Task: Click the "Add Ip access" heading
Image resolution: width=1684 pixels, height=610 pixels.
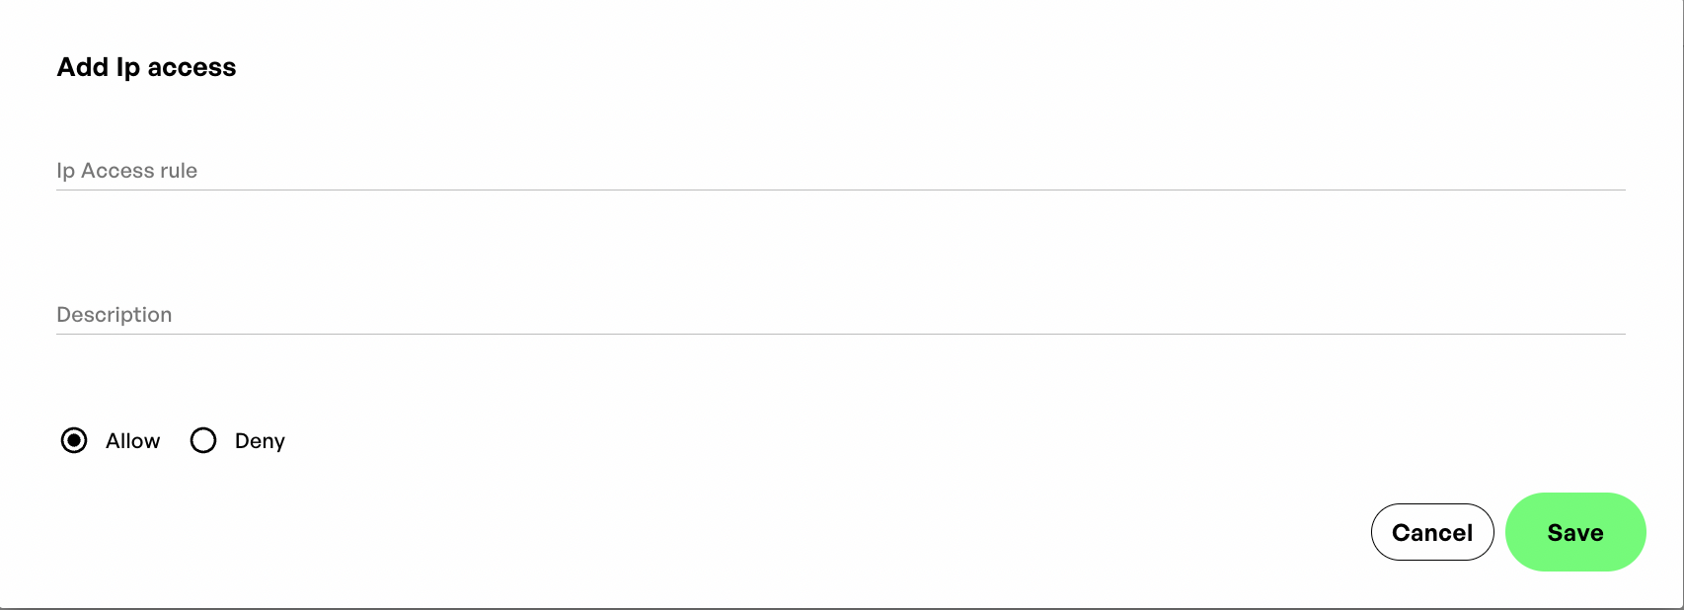Action: pos(146,67)
